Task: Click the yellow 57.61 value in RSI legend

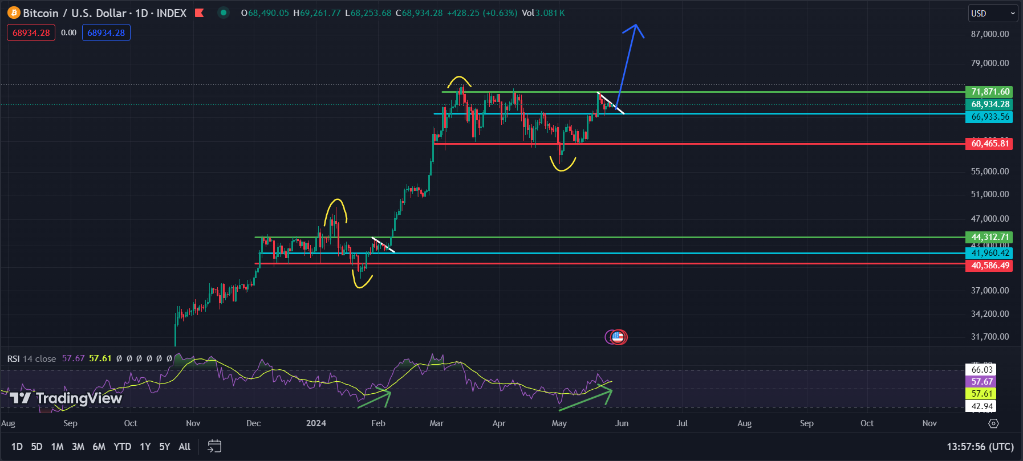Action: click(x=100, y=358)
